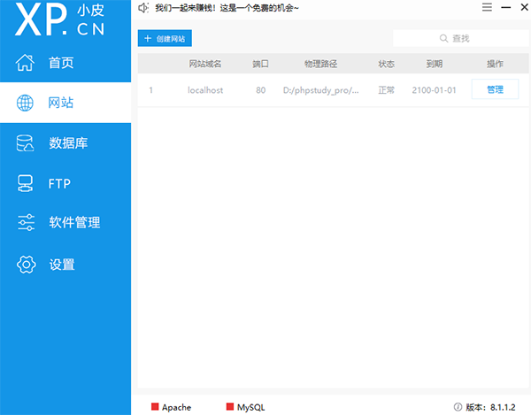Select the 网站 globe icon
Image resolution: width=531 pixels, height=415 pixels.
pos(25,103)
